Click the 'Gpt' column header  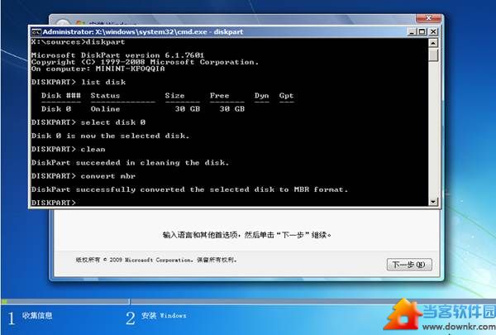point(286,96)
